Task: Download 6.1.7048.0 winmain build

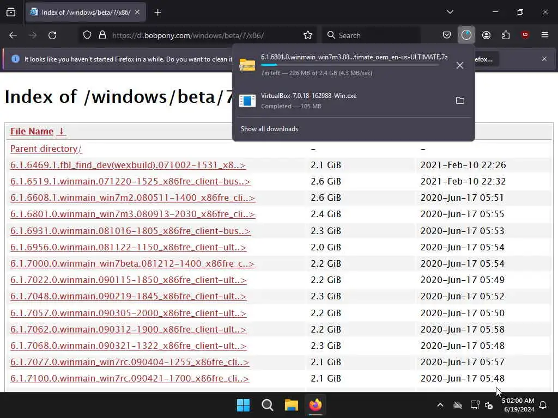Action: pyautogui.click(x=128, y=296)
